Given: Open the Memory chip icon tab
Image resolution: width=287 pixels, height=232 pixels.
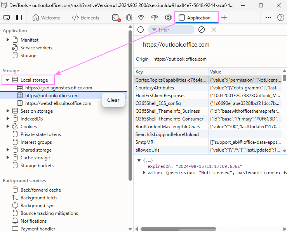Looking at the screenshot, I should tap(168, 17).
